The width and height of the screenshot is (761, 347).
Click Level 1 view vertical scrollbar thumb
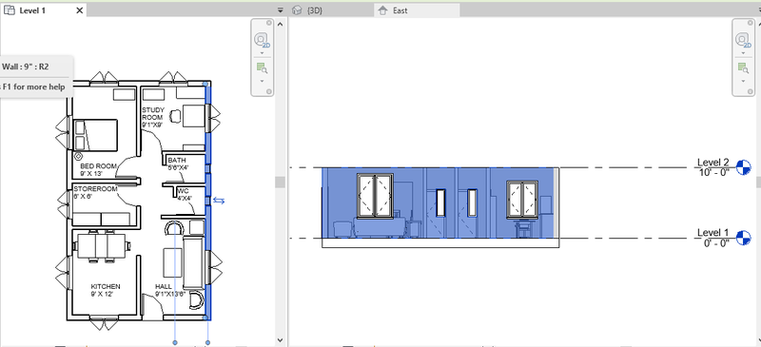tap(279, 182)
